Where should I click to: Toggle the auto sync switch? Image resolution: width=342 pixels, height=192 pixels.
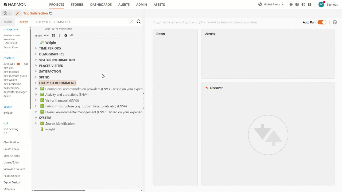click(x=19, y=64)
